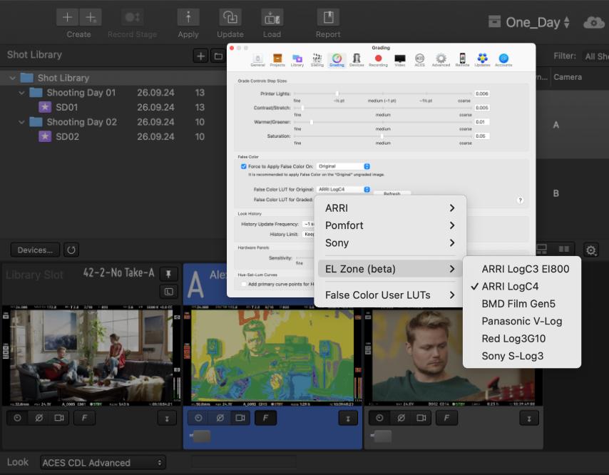The image size is (609, 475).
Task: Click the add shot plus button in Shot Library
Action: click(200, 56)
